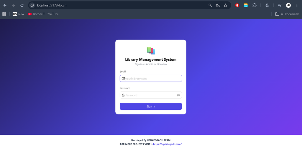Open the saved passwords key icon

218,5
